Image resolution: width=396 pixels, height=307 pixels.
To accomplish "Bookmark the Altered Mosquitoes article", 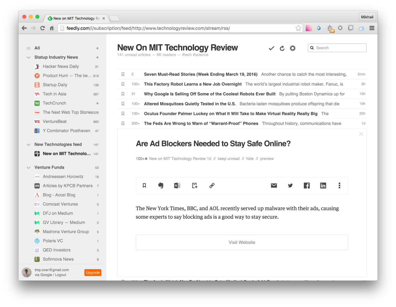I will tap(123, 104).
